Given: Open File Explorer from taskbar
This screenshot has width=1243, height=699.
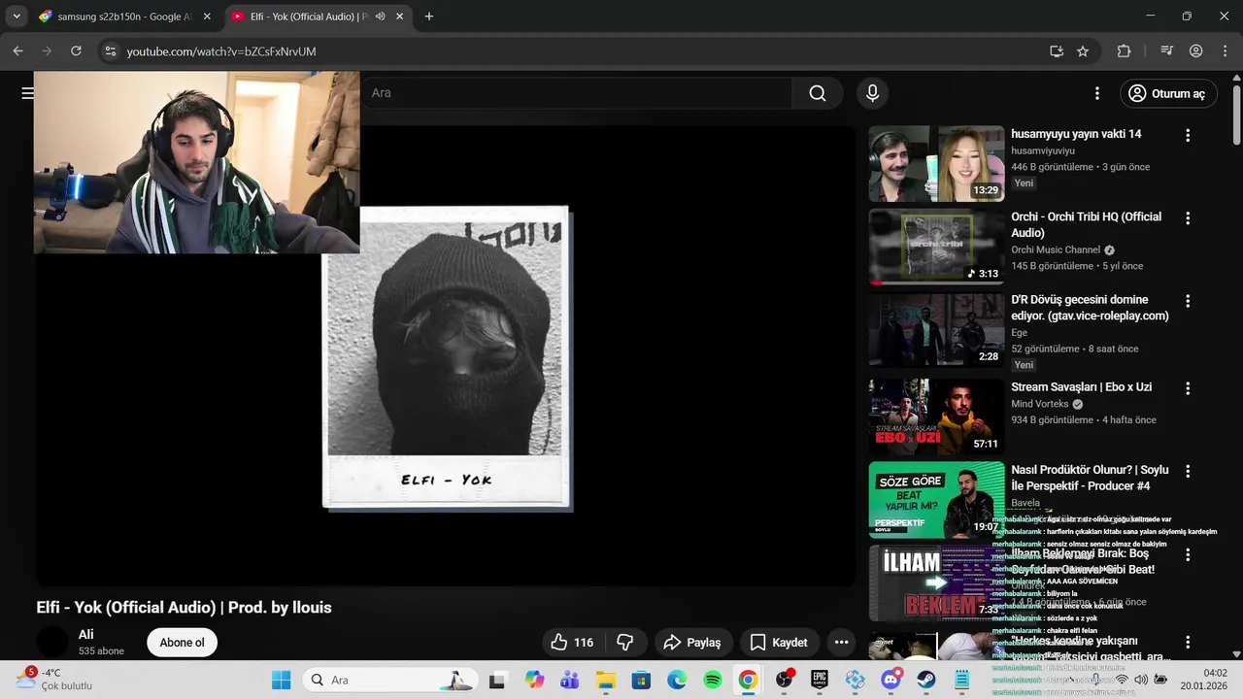Looking at the screenshot, I should (x=605, y=680).
